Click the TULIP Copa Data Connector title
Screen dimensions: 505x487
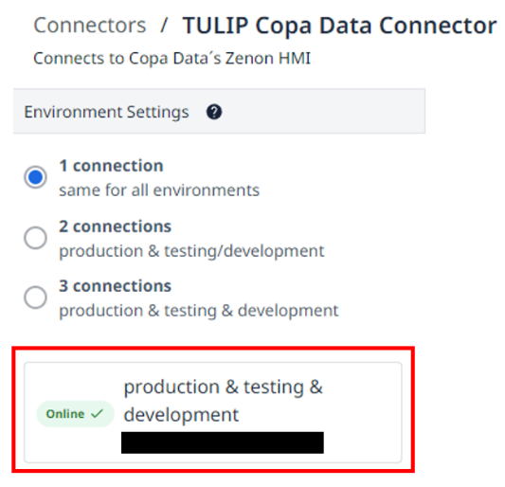point(339,26)
